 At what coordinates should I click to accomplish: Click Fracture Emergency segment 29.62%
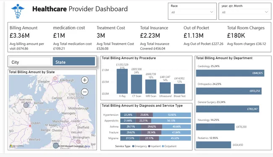[131, 133]
